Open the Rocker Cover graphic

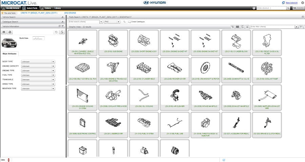pyautogui.click(x=175, y=70)
